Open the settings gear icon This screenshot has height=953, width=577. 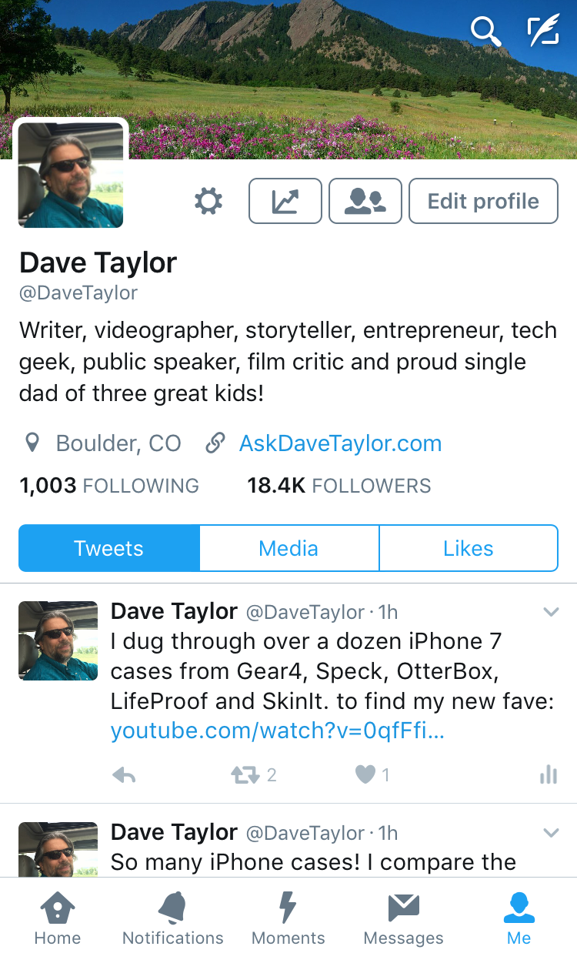(208, 202)
